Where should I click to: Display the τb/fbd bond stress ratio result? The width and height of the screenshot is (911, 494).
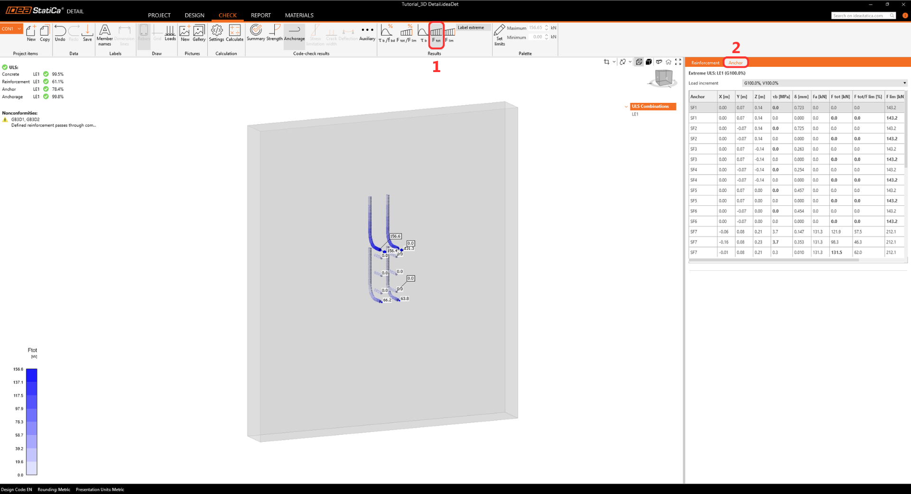(387, 34)
